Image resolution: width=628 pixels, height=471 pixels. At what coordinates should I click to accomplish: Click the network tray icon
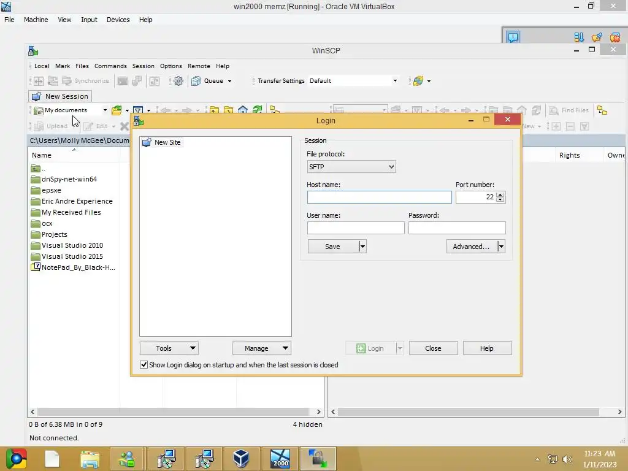tap(553, 459)
